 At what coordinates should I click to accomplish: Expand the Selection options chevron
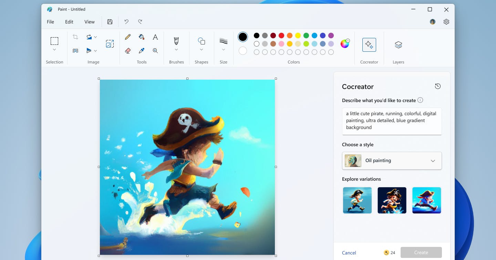pos(54,50)
